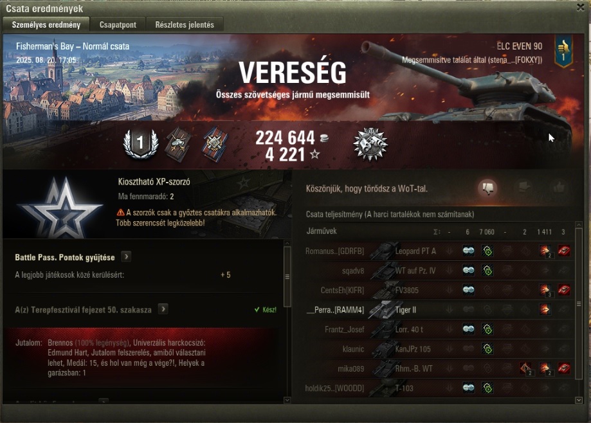Click the XP multiplier star emblem
This screenshot has width=591, height=423.
pos(60,207)
